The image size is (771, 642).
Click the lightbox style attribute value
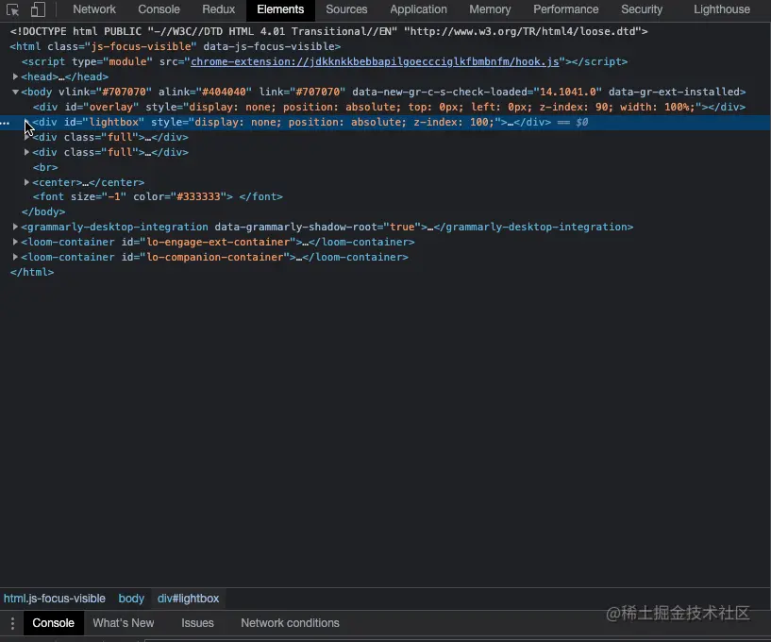pyautogui.click(x=344, y=123)
